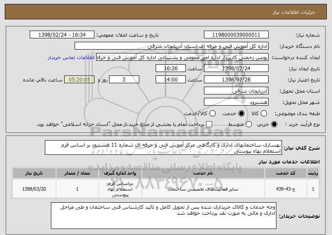This screenshot has height=235, width=332.
Task: Click the اطلاعات خدمات مورد نیاز heading
Action: 289,162
